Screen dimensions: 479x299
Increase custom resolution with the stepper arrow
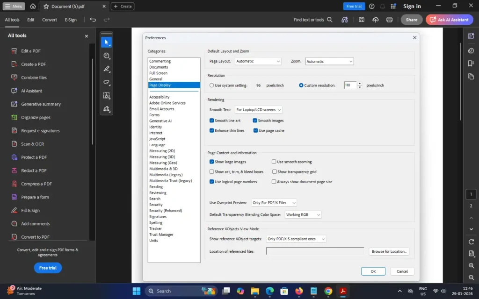(359, 84)
